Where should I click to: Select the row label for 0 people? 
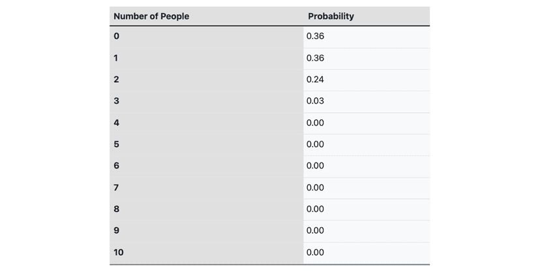(x=117, y=37)
